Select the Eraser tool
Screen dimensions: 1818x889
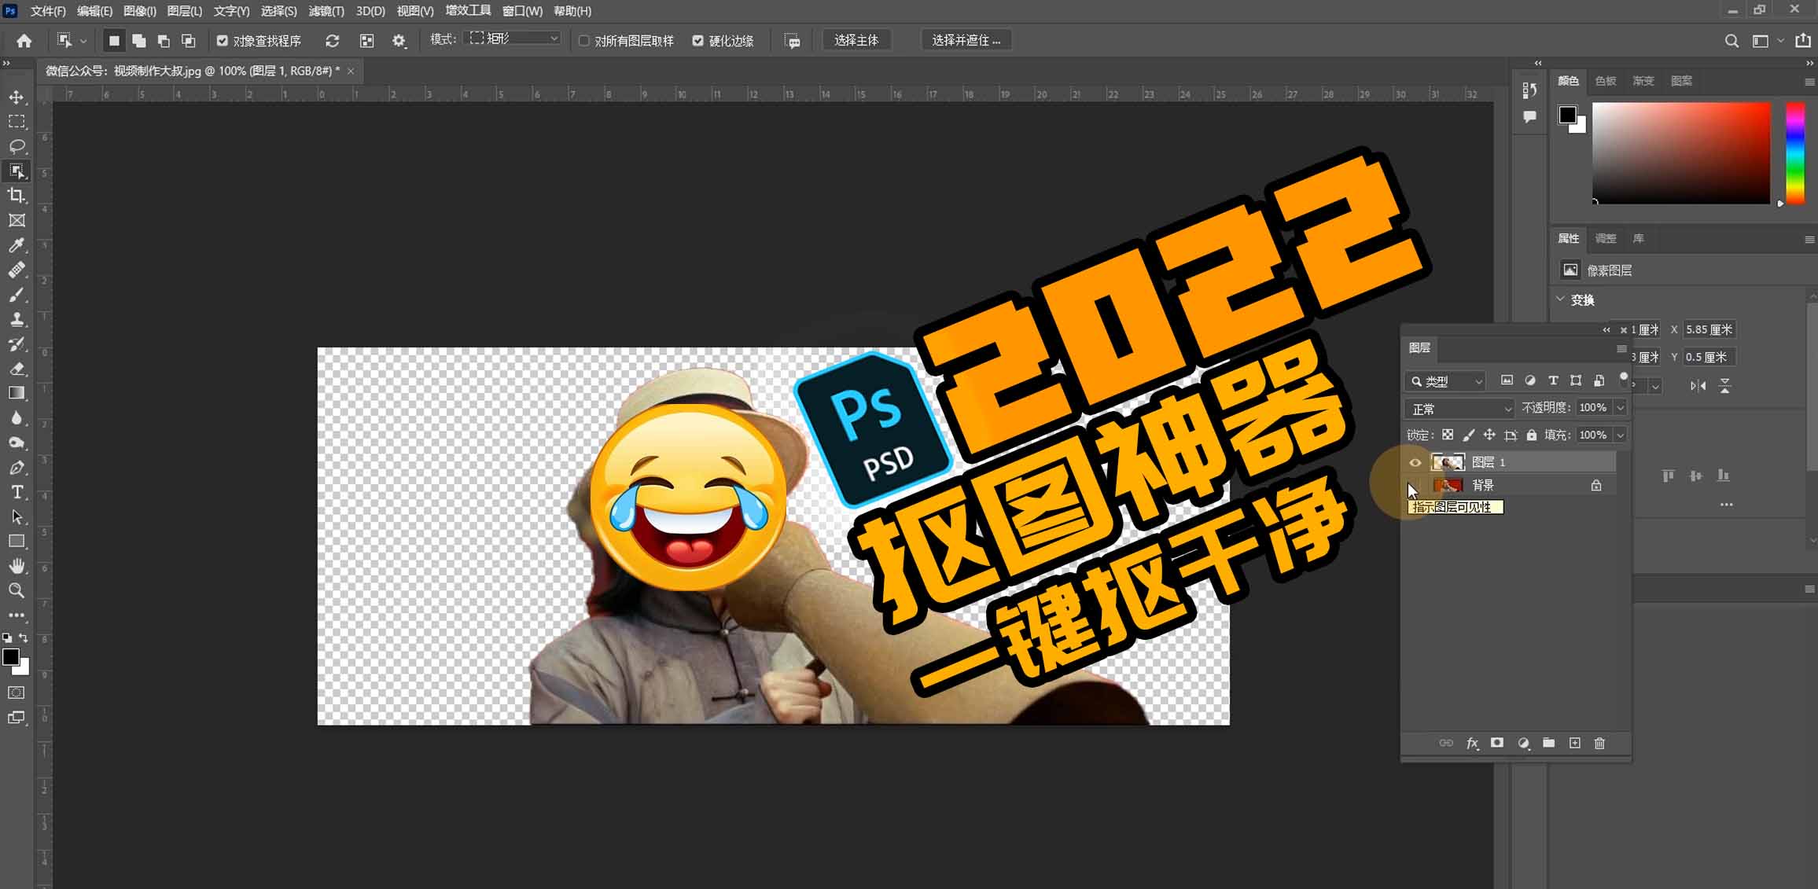[17, 369]
